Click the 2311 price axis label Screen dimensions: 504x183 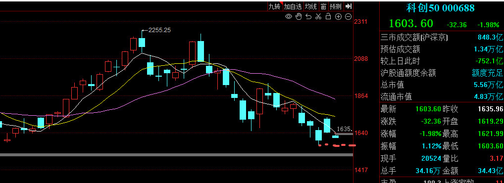point(360,22)
